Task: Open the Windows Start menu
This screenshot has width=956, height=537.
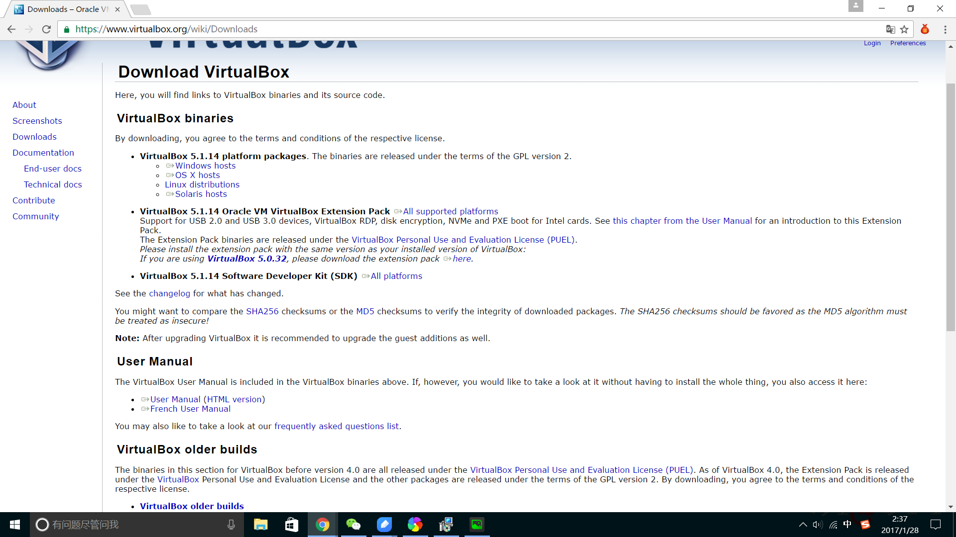Action: click(x=15, y=525)
